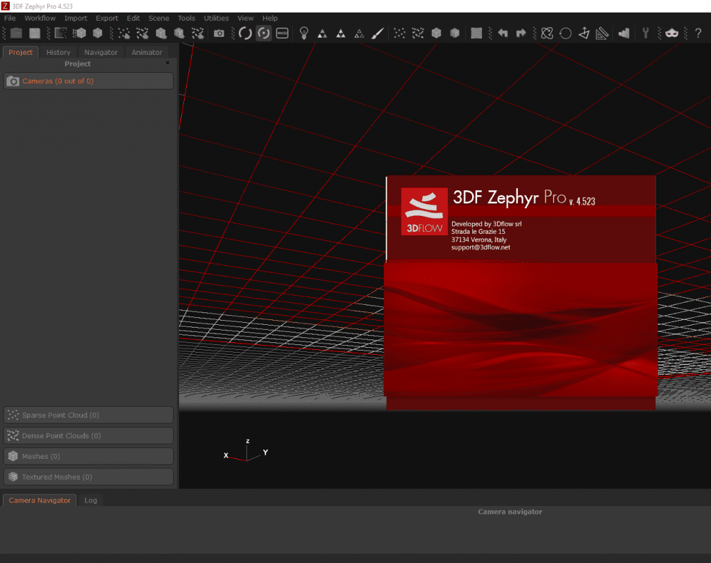This screenshot has width=711, height=563.
Task: Redo the last action
Action: click(x=520, y=33)
